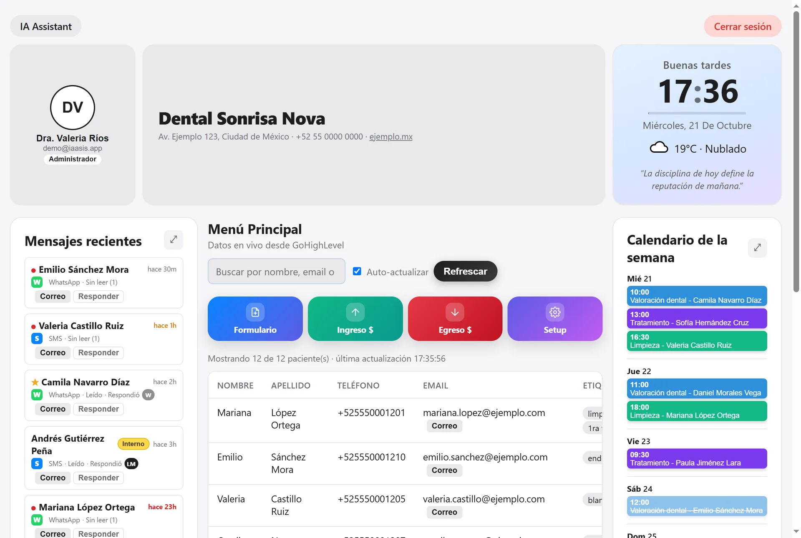
Task: Click Cerrar sesión button
Action: 743,26
